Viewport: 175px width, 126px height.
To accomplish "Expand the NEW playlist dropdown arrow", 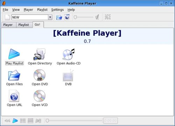I will pyautogui.click(x=50, y=17).
